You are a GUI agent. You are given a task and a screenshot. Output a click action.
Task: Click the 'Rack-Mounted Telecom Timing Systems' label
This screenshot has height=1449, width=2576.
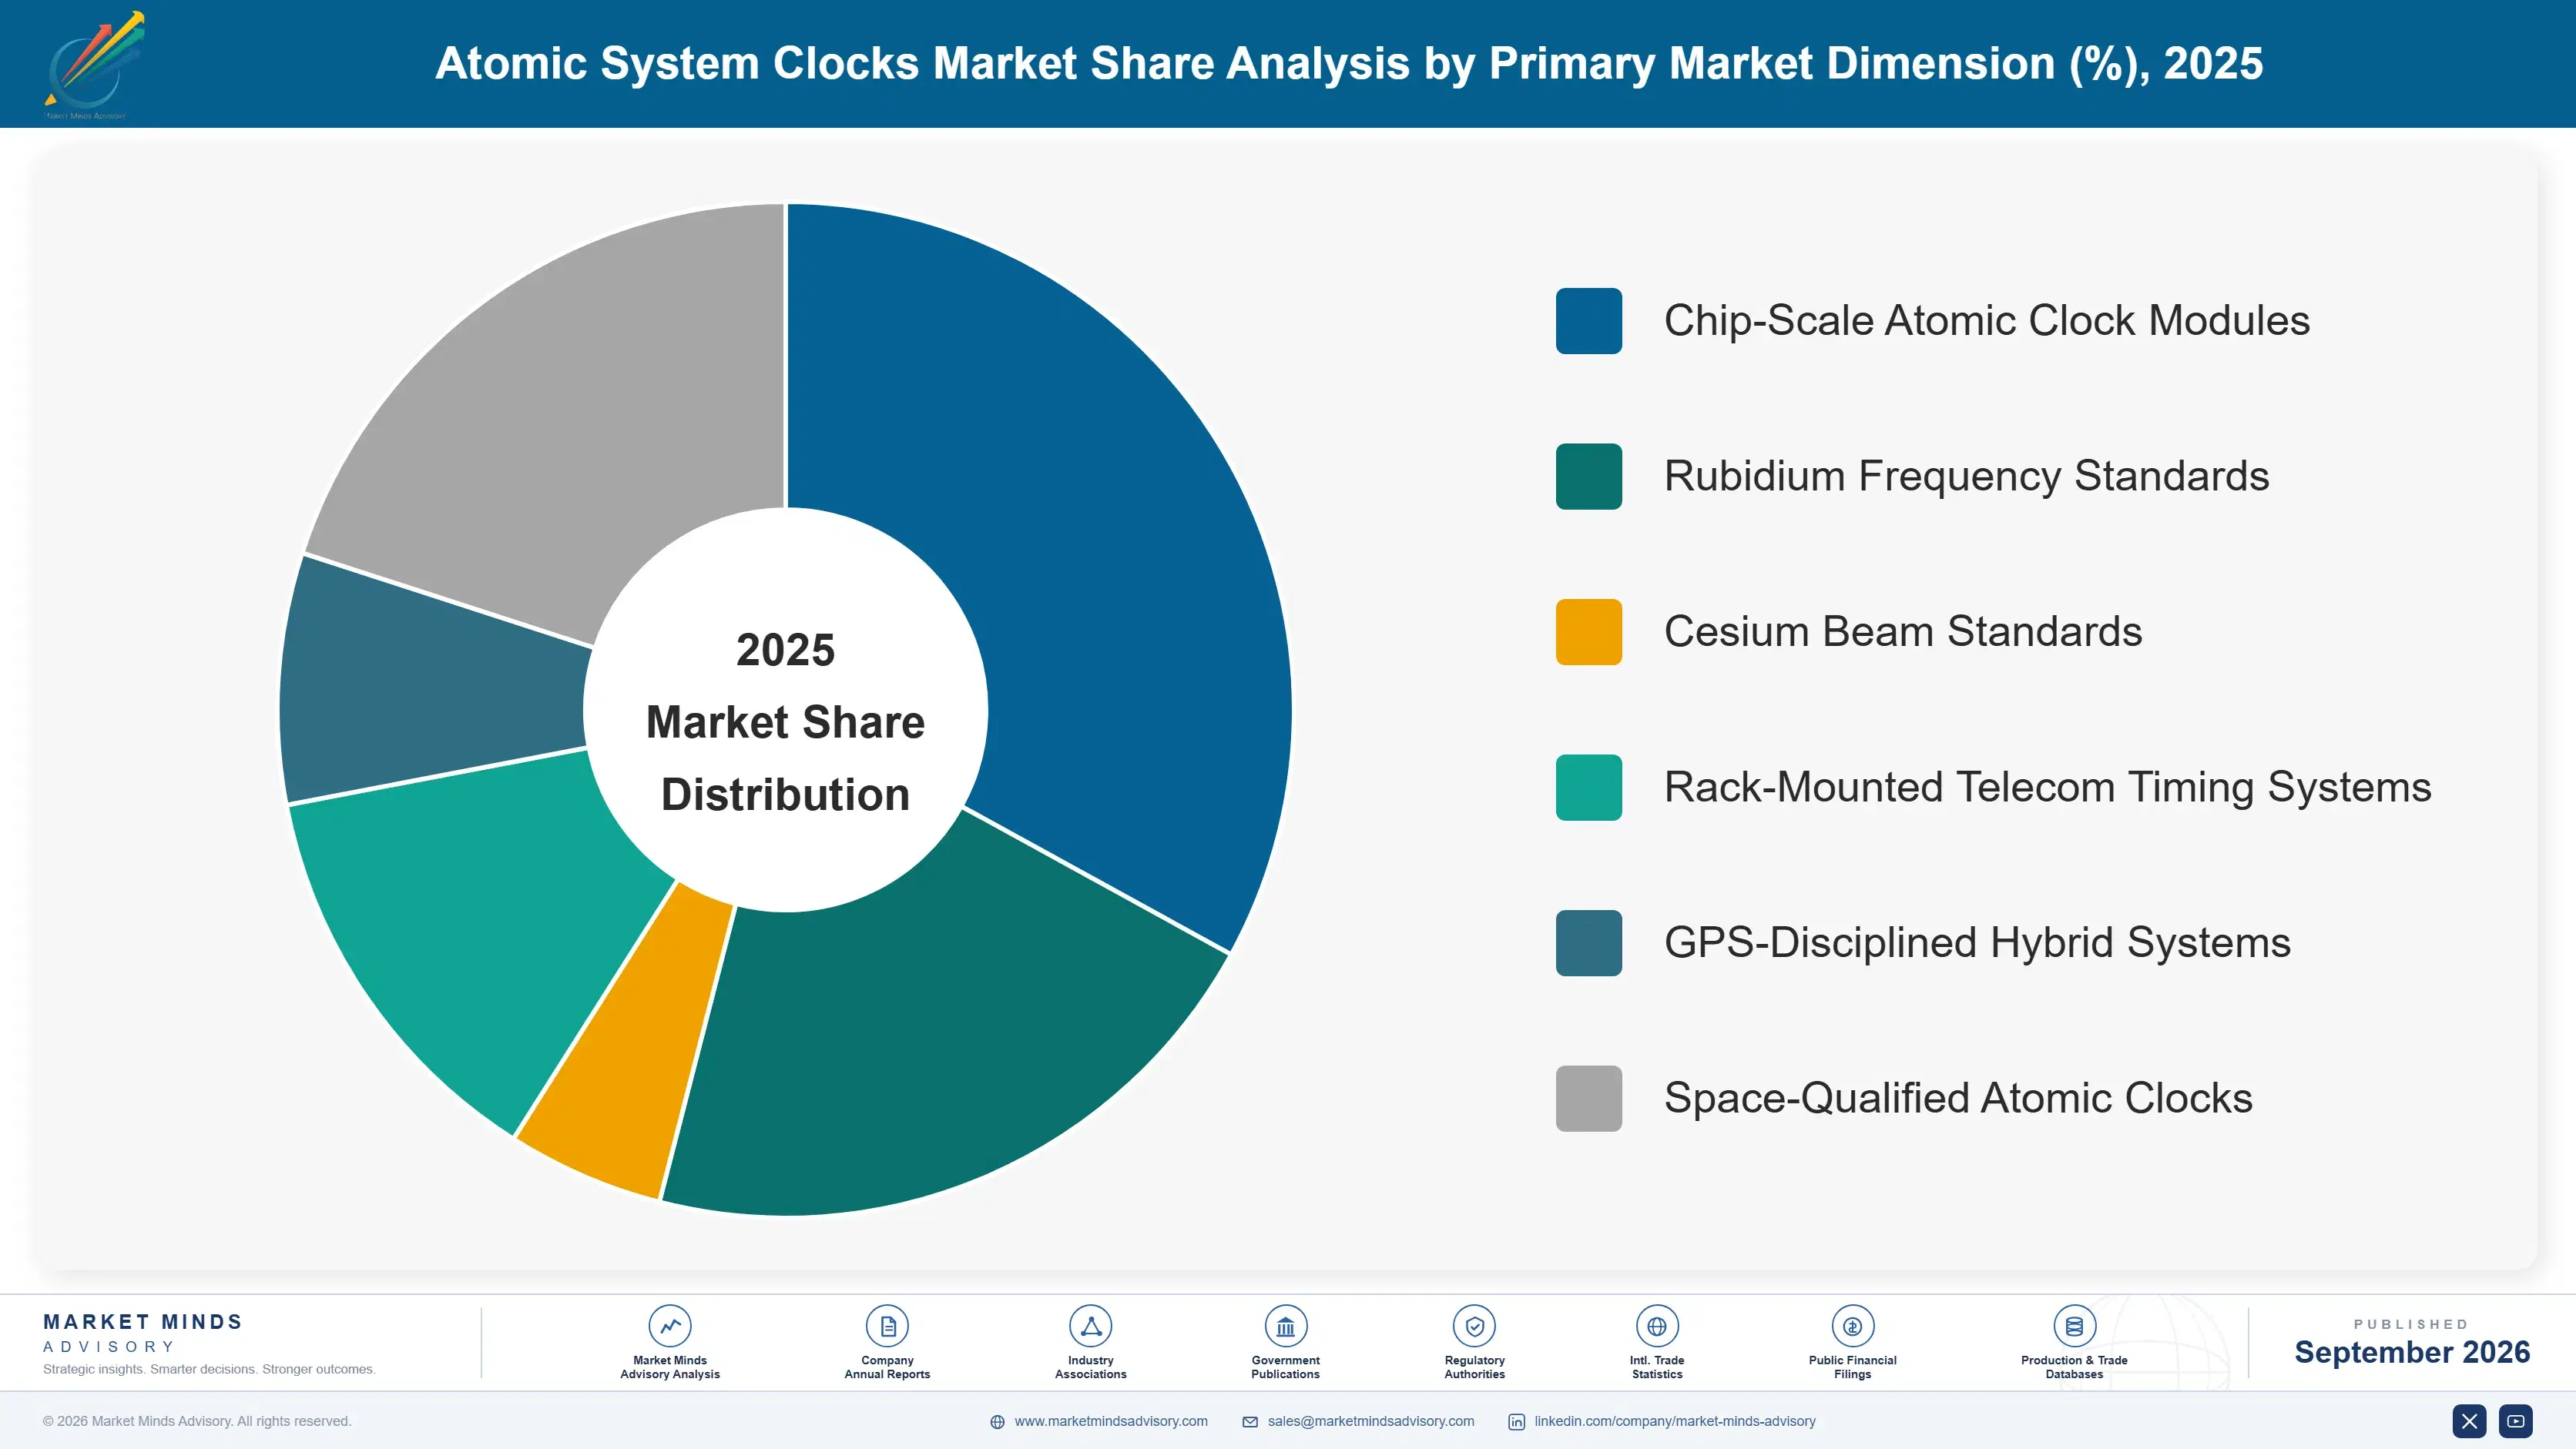tap(2047, 788)
